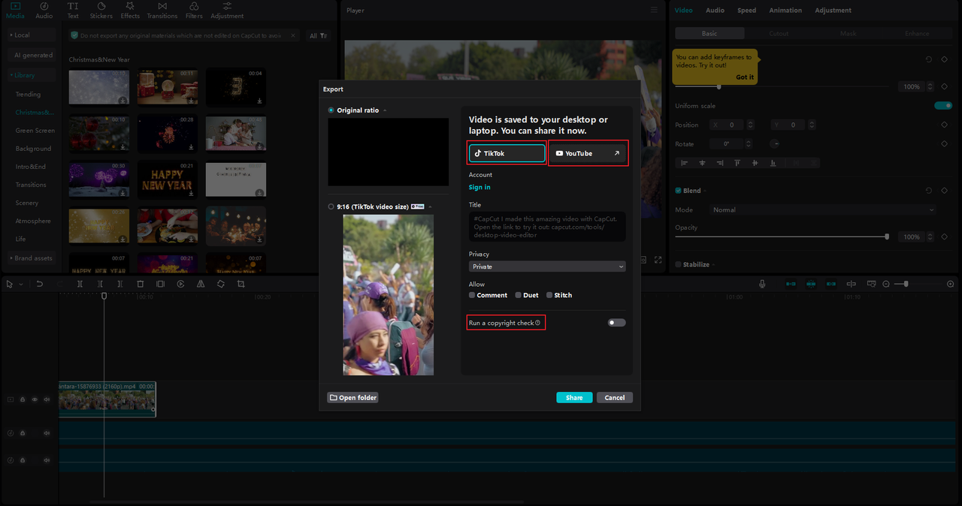Click the player fullscreen icon

(x=658, y=260)
